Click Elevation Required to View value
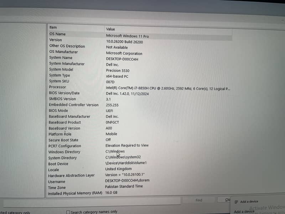This screenshot has height=214, width=285. (127, 146)
